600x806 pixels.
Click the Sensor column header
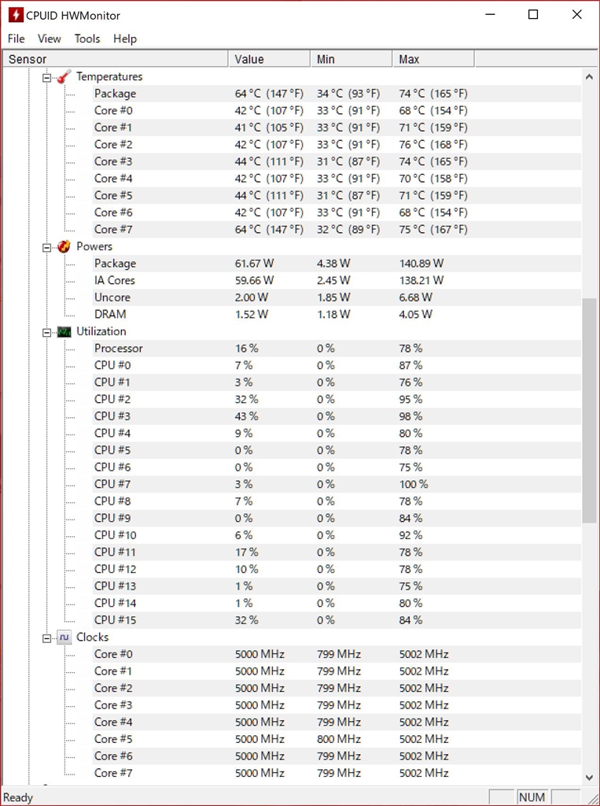coord(116,59)
